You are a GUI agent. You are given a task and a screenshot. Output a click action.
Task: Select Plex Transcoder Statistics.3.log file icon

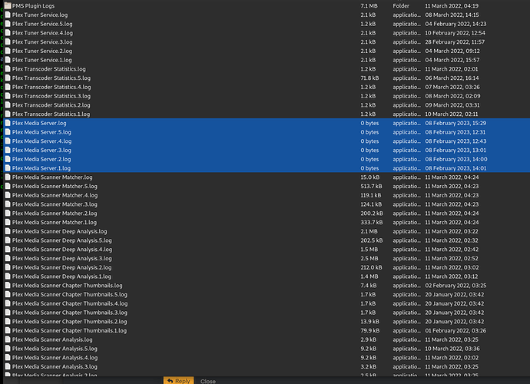click(8, 96)
